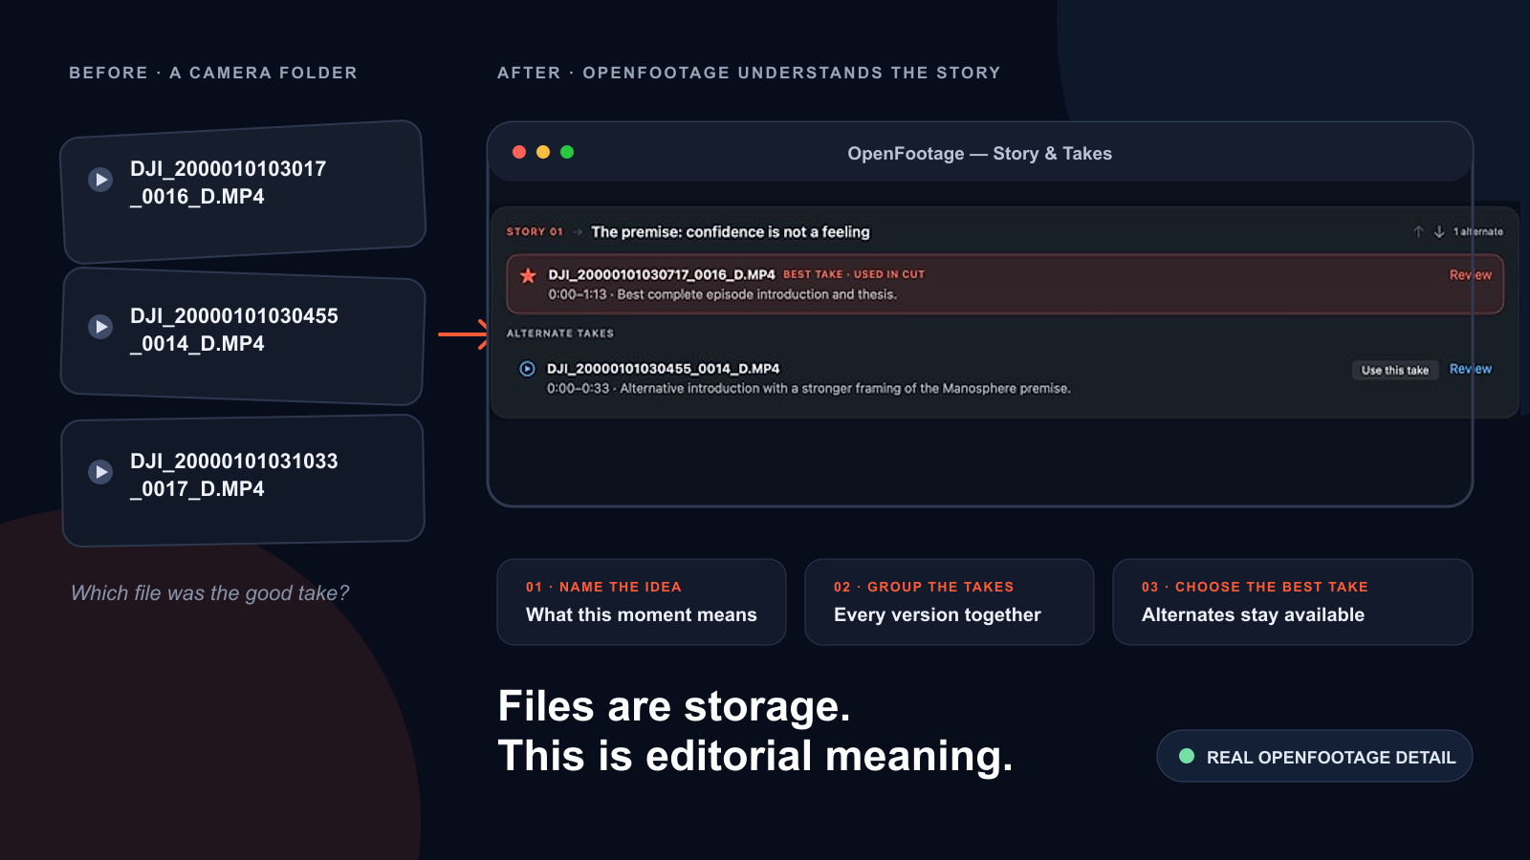Open Review for the best take

[1471, 275]
